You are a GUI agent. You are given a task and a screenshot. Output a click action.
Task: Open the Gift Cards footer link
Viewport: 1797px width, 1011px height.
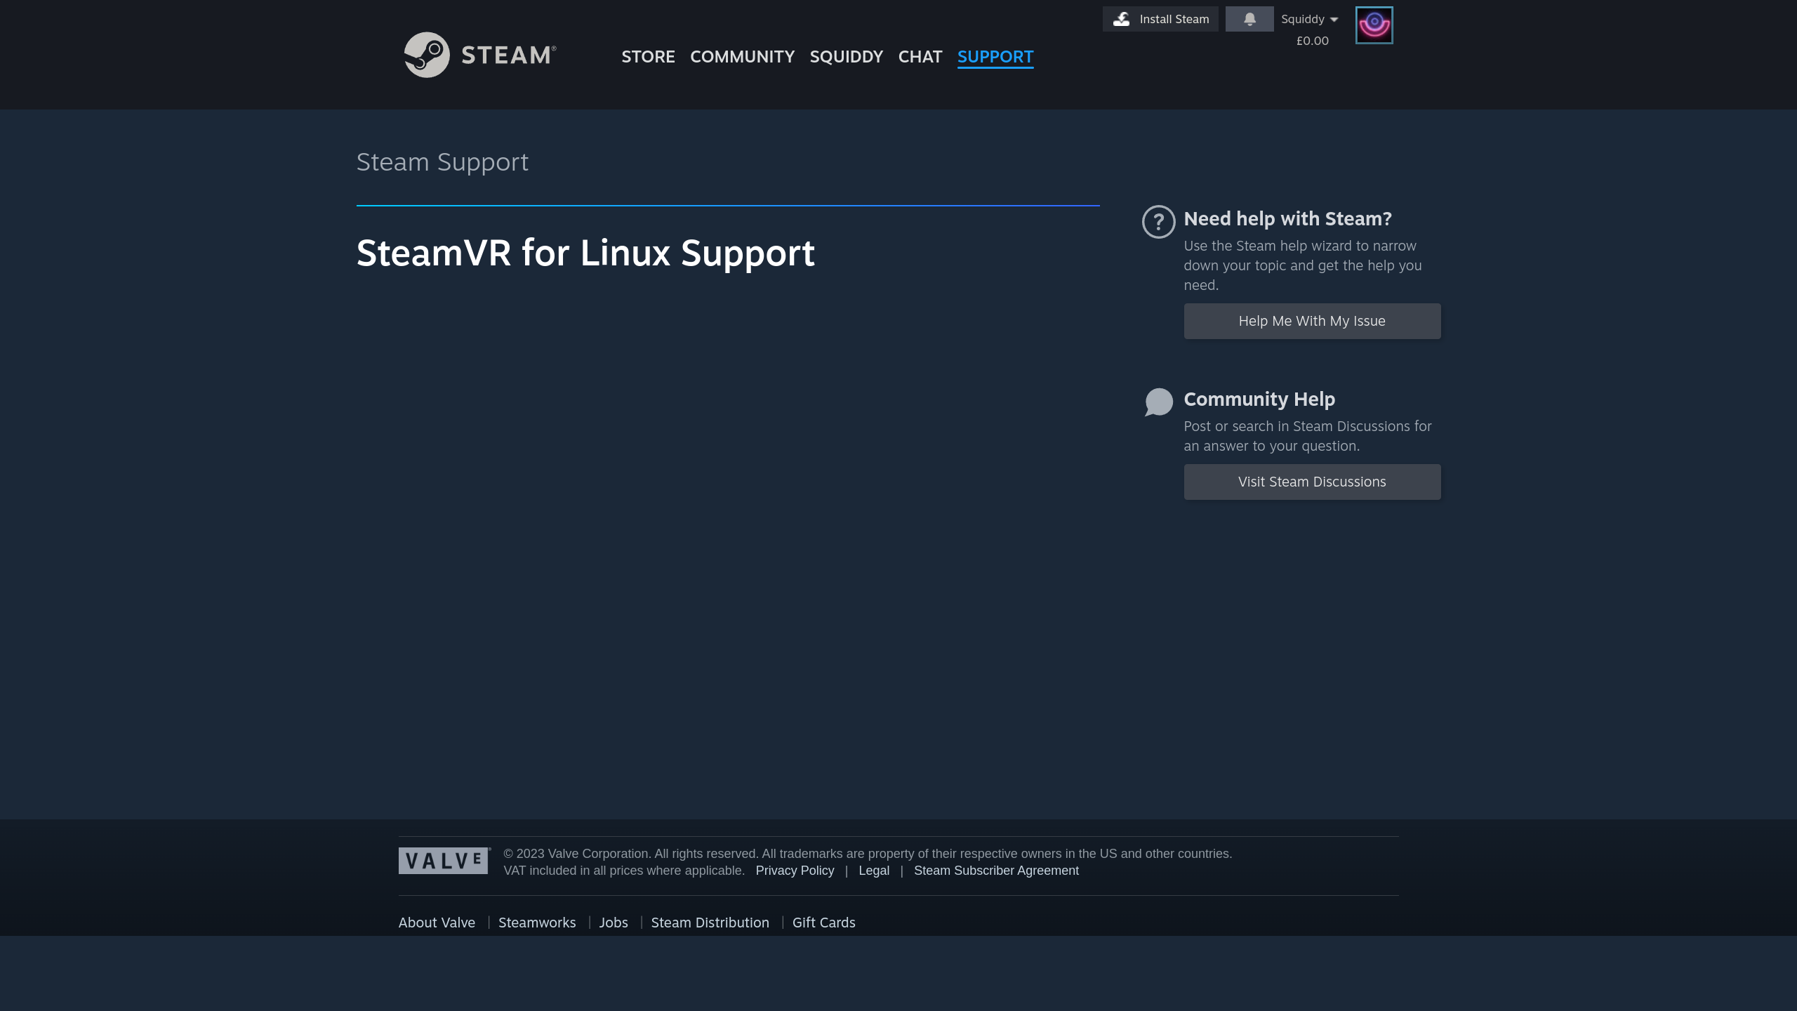pos(823,923)
